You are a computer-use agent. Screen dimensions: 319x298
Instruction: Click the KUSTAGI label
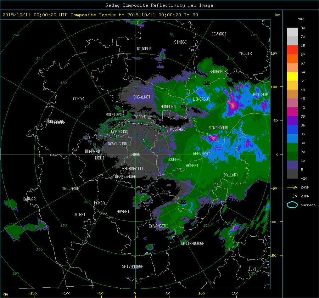coord(178,129)
